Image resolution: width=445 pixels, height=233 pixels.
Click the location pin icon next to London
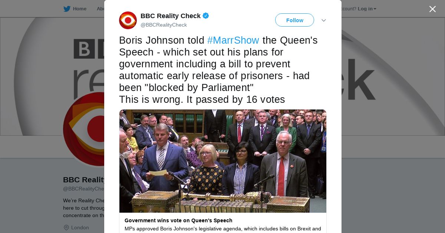click(66, 227)
